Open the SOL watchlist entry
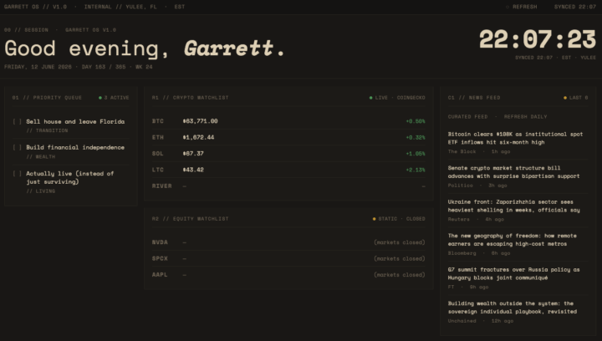602x341 pixels. pos(288,154)
